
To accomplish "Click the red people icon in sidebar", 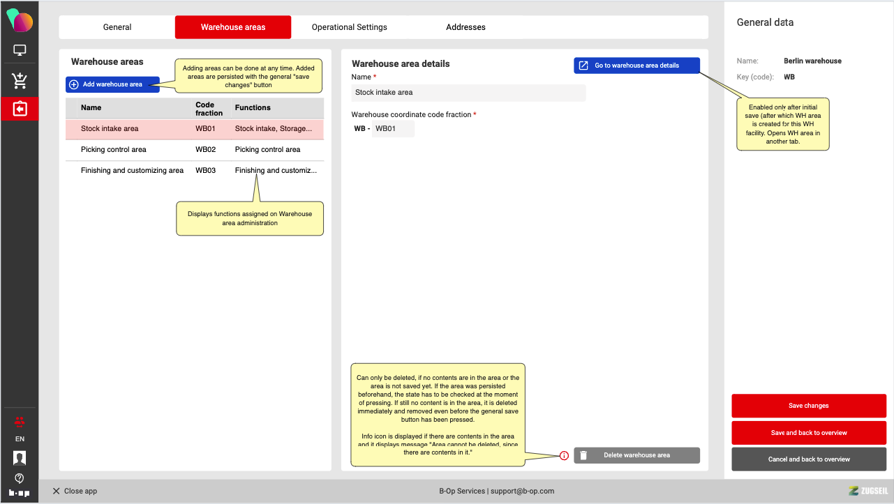I will [20, 421].
